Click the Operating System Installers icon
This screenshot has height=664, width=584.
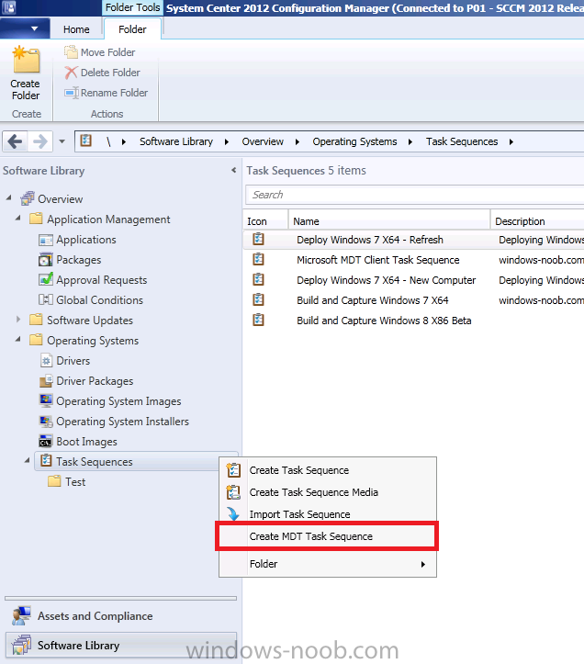(46, 421)
